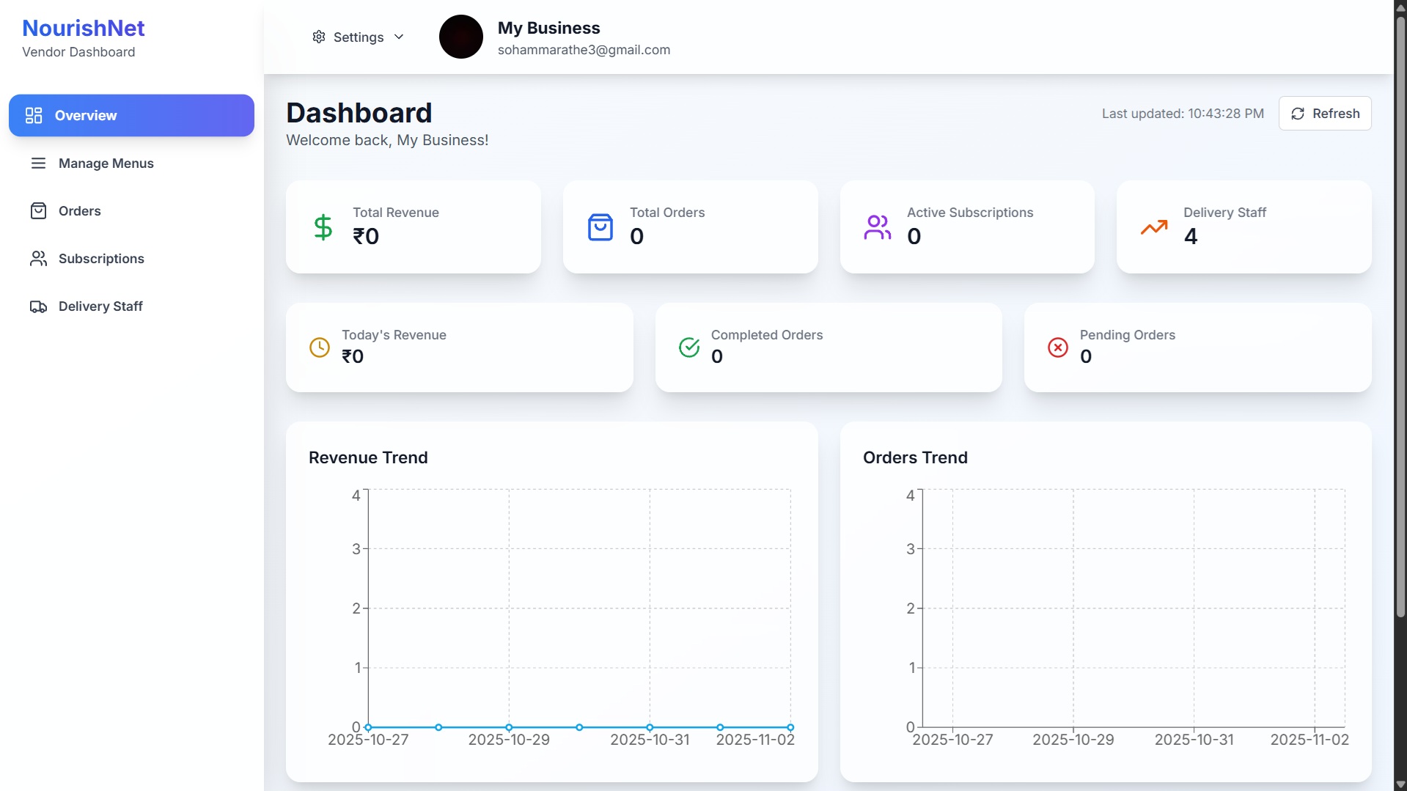Click the purple Active Subscriptions users icon
The height and width of the screenshot is (791, 1407).
click(x=878, y=227)
